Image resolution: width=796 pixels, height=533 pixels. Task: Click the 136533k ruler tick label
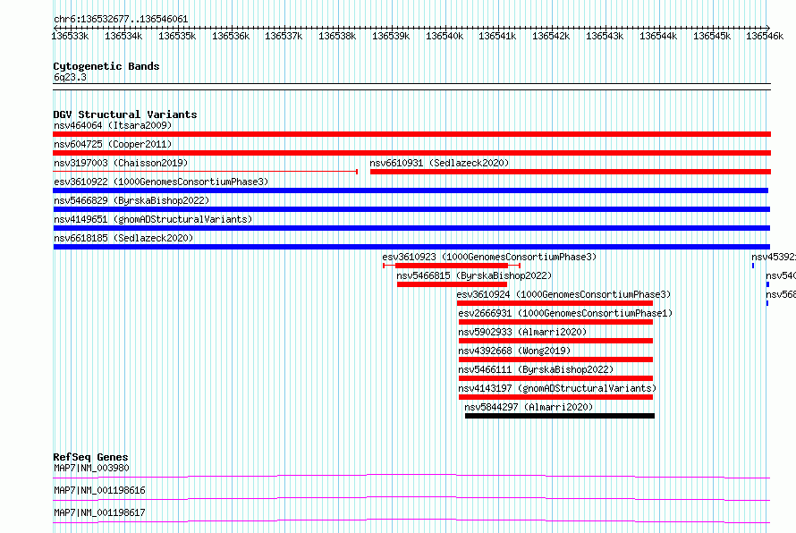point(70,36)
